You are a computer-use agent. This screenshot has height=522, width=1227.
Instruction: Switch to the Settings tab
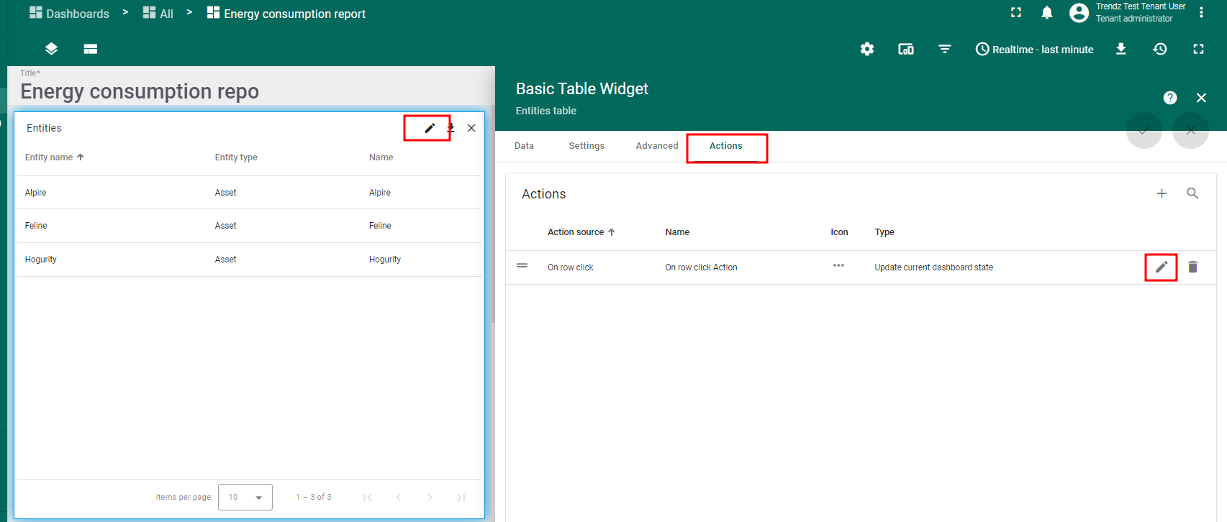(587, 146)
